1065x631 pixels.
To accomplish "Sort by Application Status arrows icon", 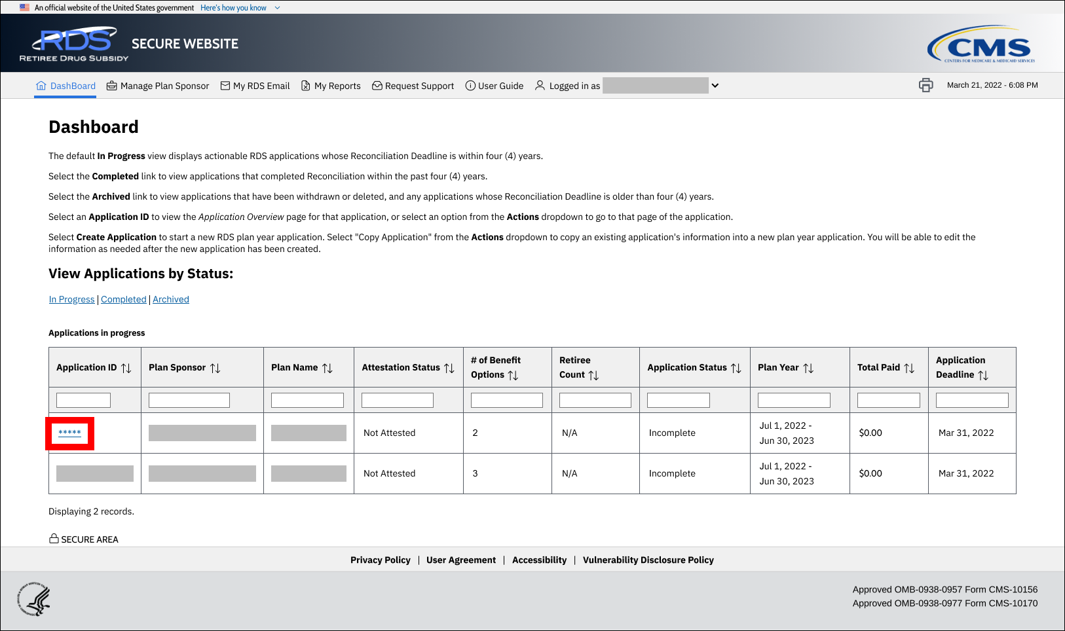I will point(736,368).
